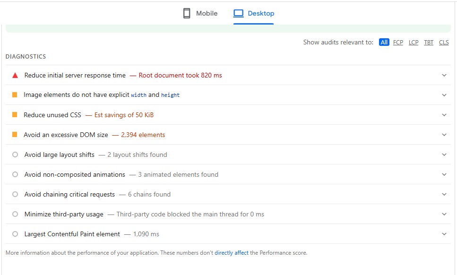This screenshot has height=275, width=457.
Task: Filter audits by LCP
Action: (x=414, y=43)
